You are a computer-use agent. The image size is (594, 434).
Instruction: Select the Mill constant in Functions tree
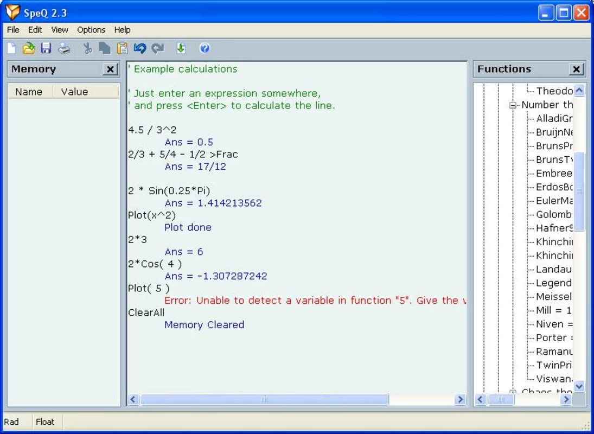(553, 310)
